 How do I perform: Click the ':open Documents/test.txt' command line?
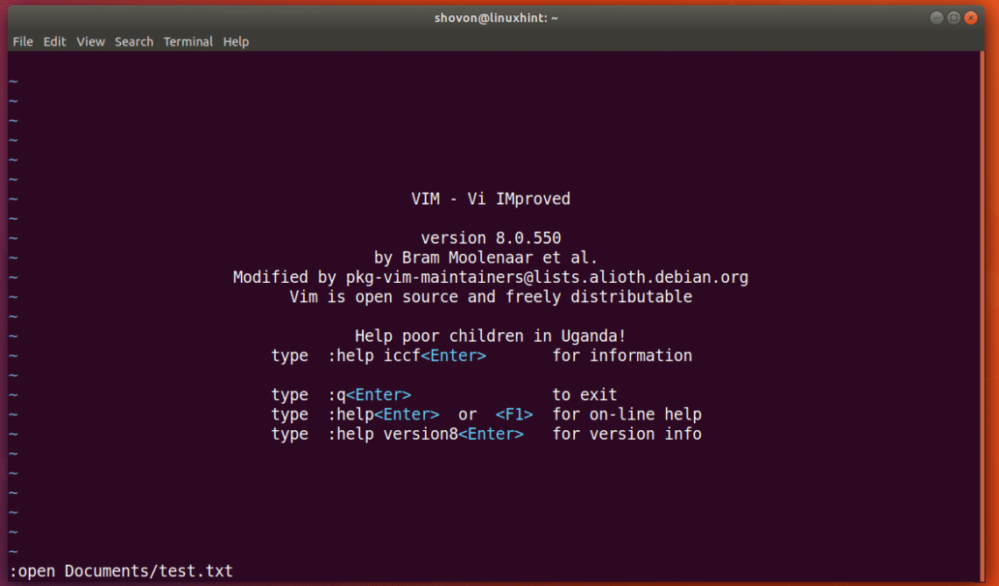(121, 571)
